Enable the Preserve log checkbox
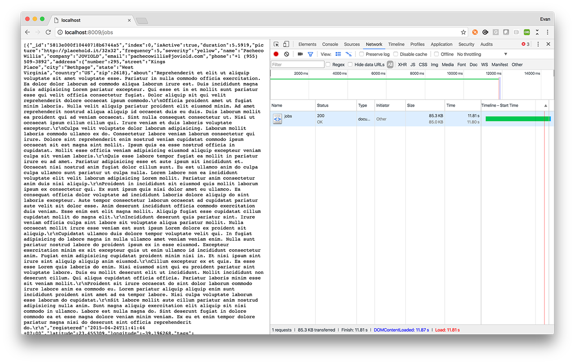Image resolution: width=575 pixels, height=364 pixels. coord(362,54)
